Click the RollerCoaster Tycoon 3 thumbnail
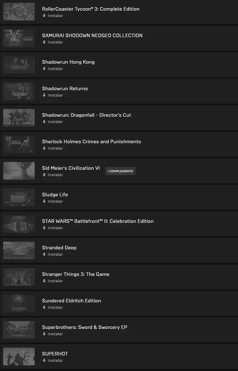The image size is (238, 371). [x=19, y=12]
